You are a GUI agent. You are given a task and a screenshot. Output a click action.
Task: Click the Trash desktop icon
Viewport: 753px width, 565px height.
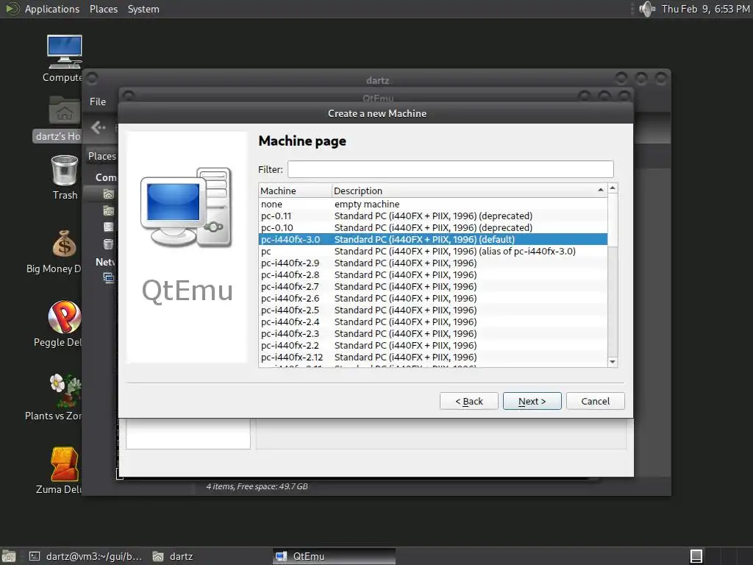[x=65, y=171]
